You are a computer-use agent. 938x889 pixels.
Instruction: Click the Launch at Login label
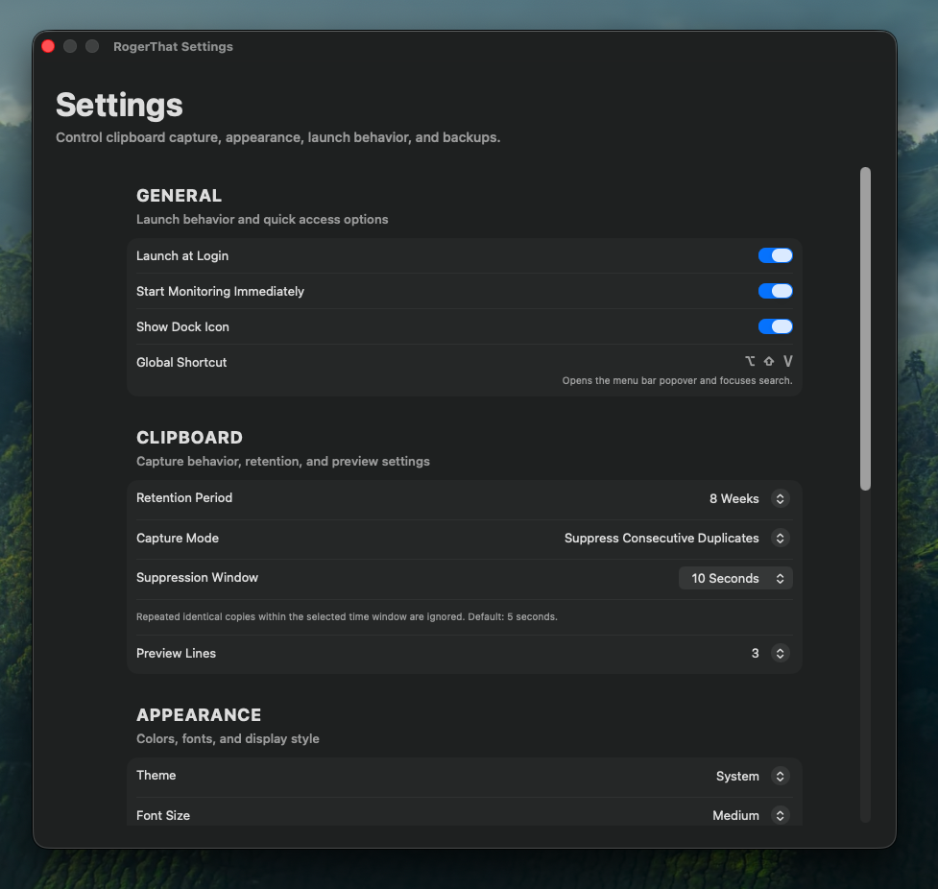[x=182, y=255]
